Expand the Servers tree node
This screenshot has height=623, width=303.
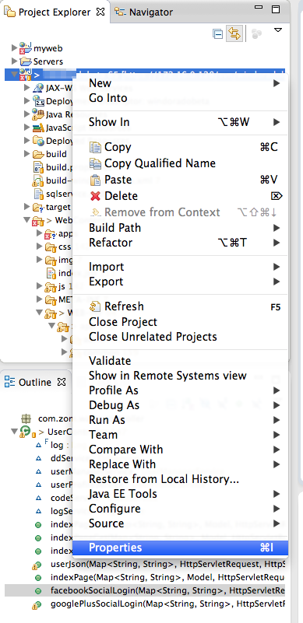pyautogui.click(x=14, y=61)
